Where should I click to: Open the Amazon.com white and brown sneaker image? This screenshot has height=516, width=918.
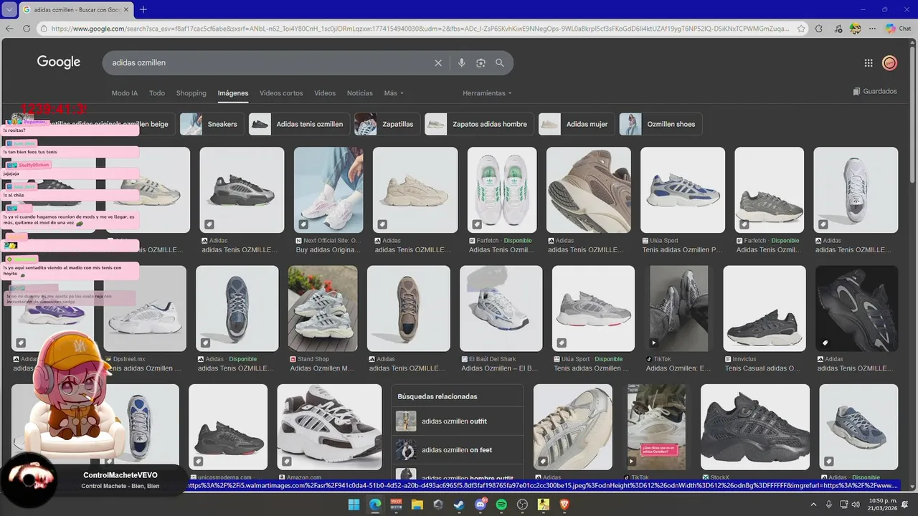click(x=329, y=427)
